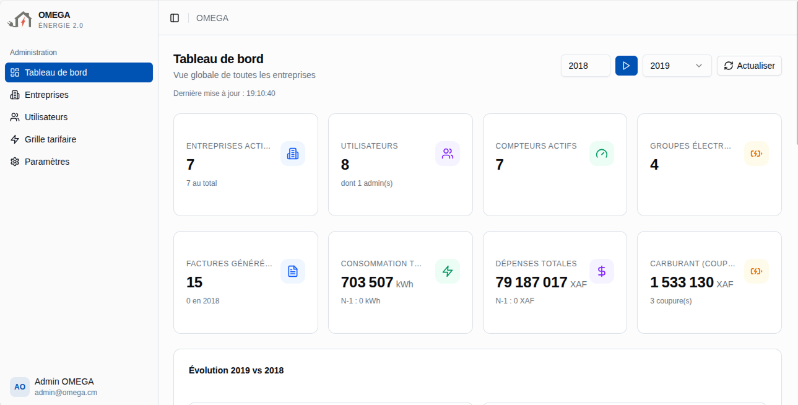Click the OMEGA house logo icon

coord(20,20)
